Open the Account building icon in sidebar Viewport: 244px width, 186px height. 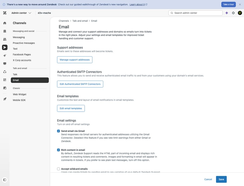coord(5,31)
